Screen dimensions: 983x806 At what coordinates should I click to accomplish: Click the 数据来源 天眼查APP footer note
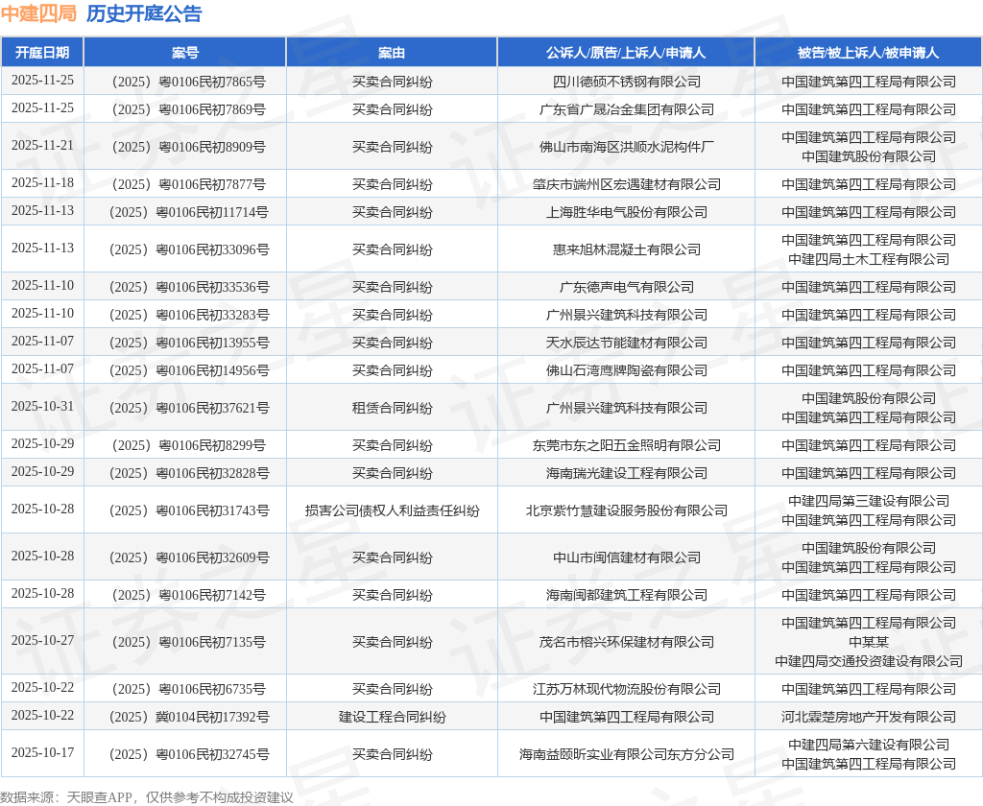(x=147, y=797)
